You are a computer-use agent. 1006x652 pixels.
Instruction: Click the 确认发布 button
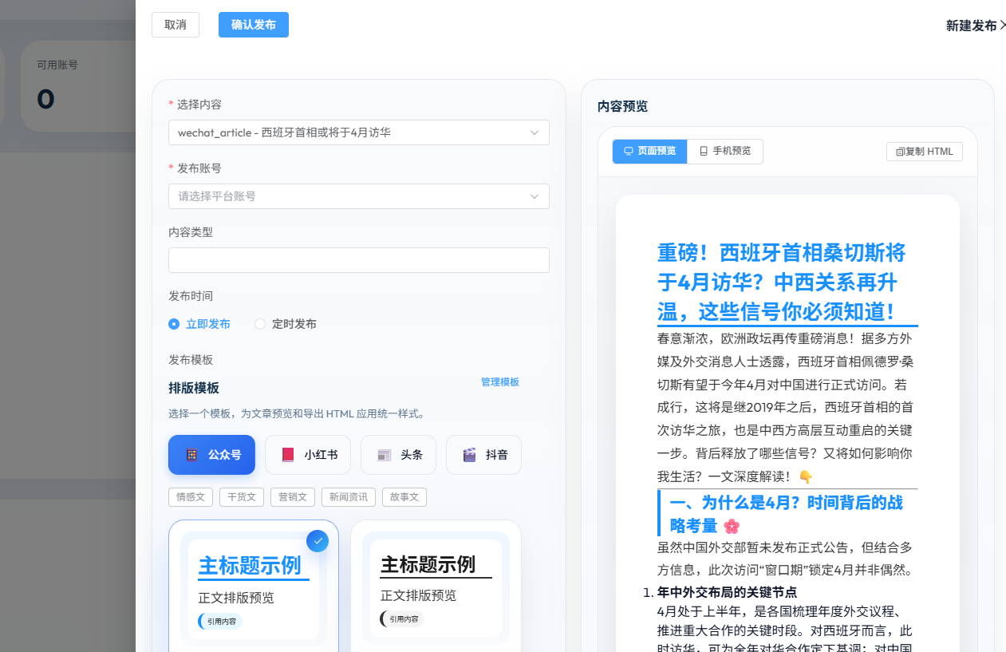click(254, 25)
